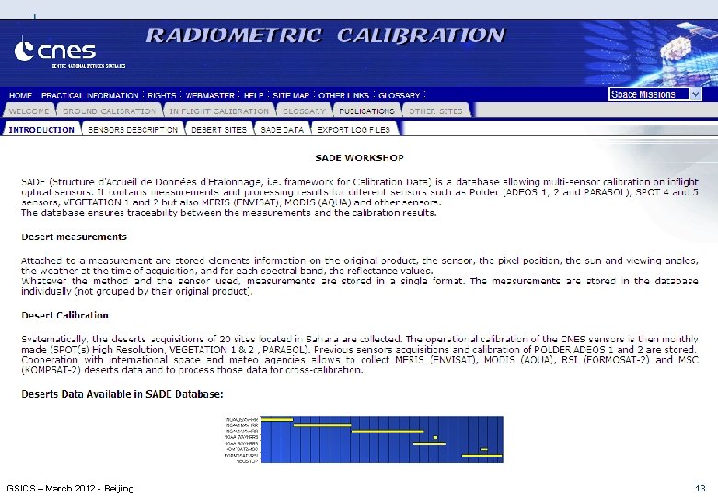The width and height of the screenshot is (718, 497).
Task: Click the CNES logo
Action: coord(69,53)
